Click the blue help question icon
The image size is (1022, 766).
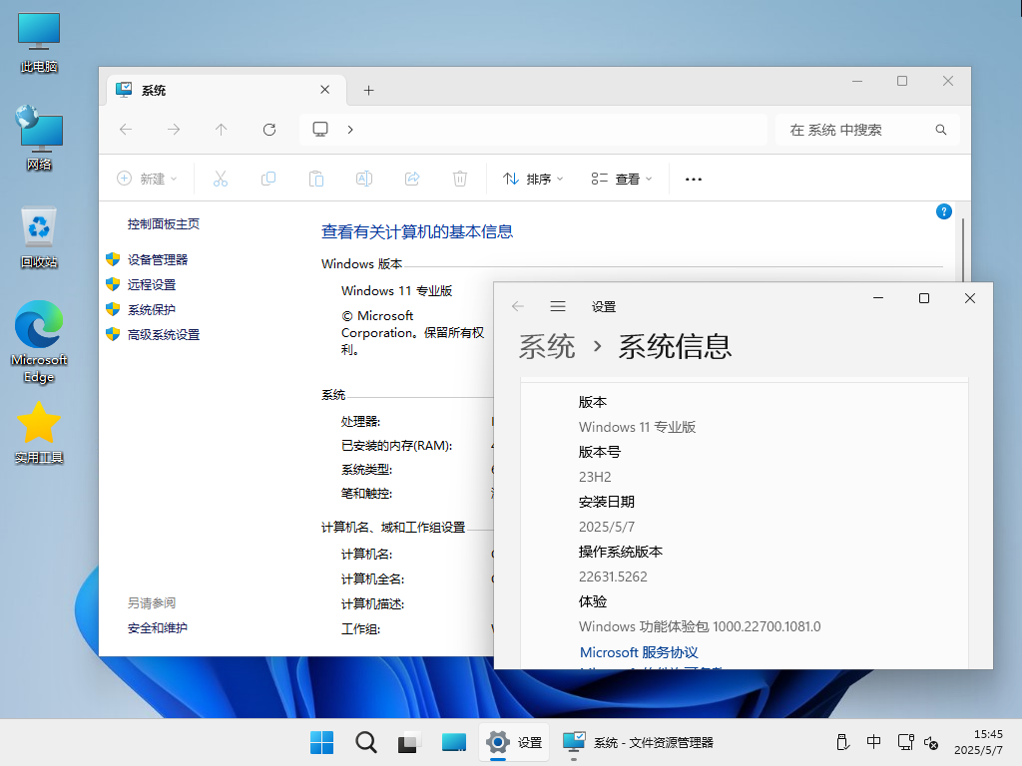943,211
